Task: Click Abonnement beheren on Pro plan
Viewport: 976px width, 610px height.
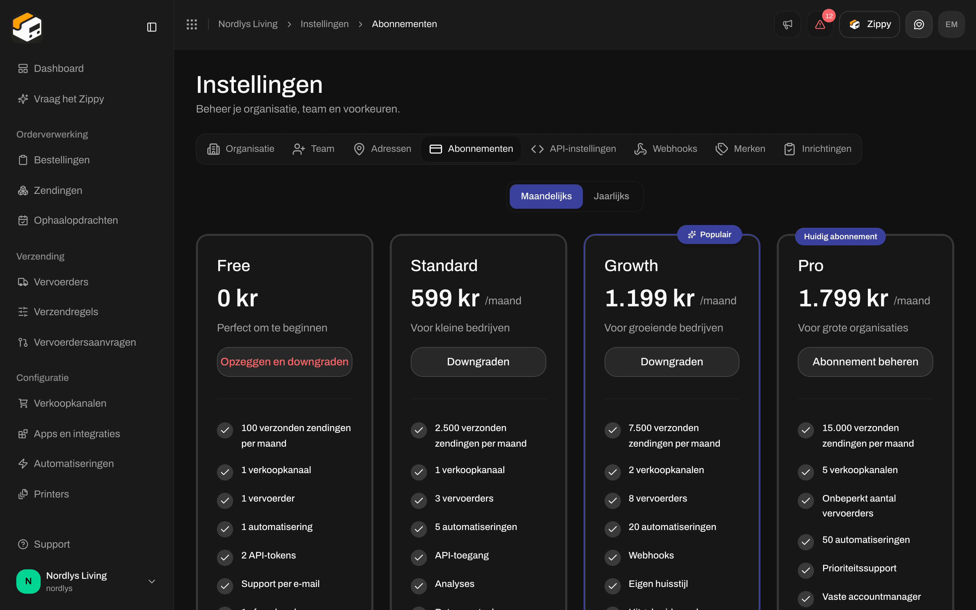Action: (x=865, y=362)
